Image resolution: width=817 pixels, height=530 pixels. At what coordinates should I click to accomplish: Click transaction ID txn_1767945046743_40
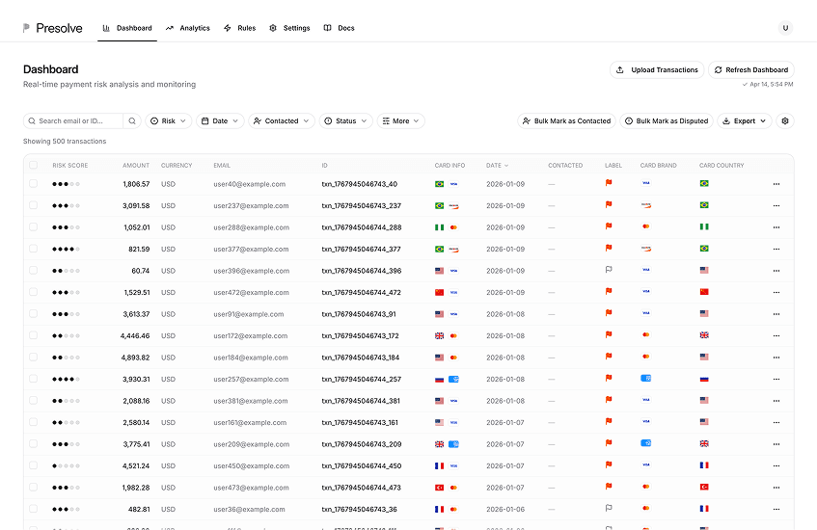click(360, 184)
